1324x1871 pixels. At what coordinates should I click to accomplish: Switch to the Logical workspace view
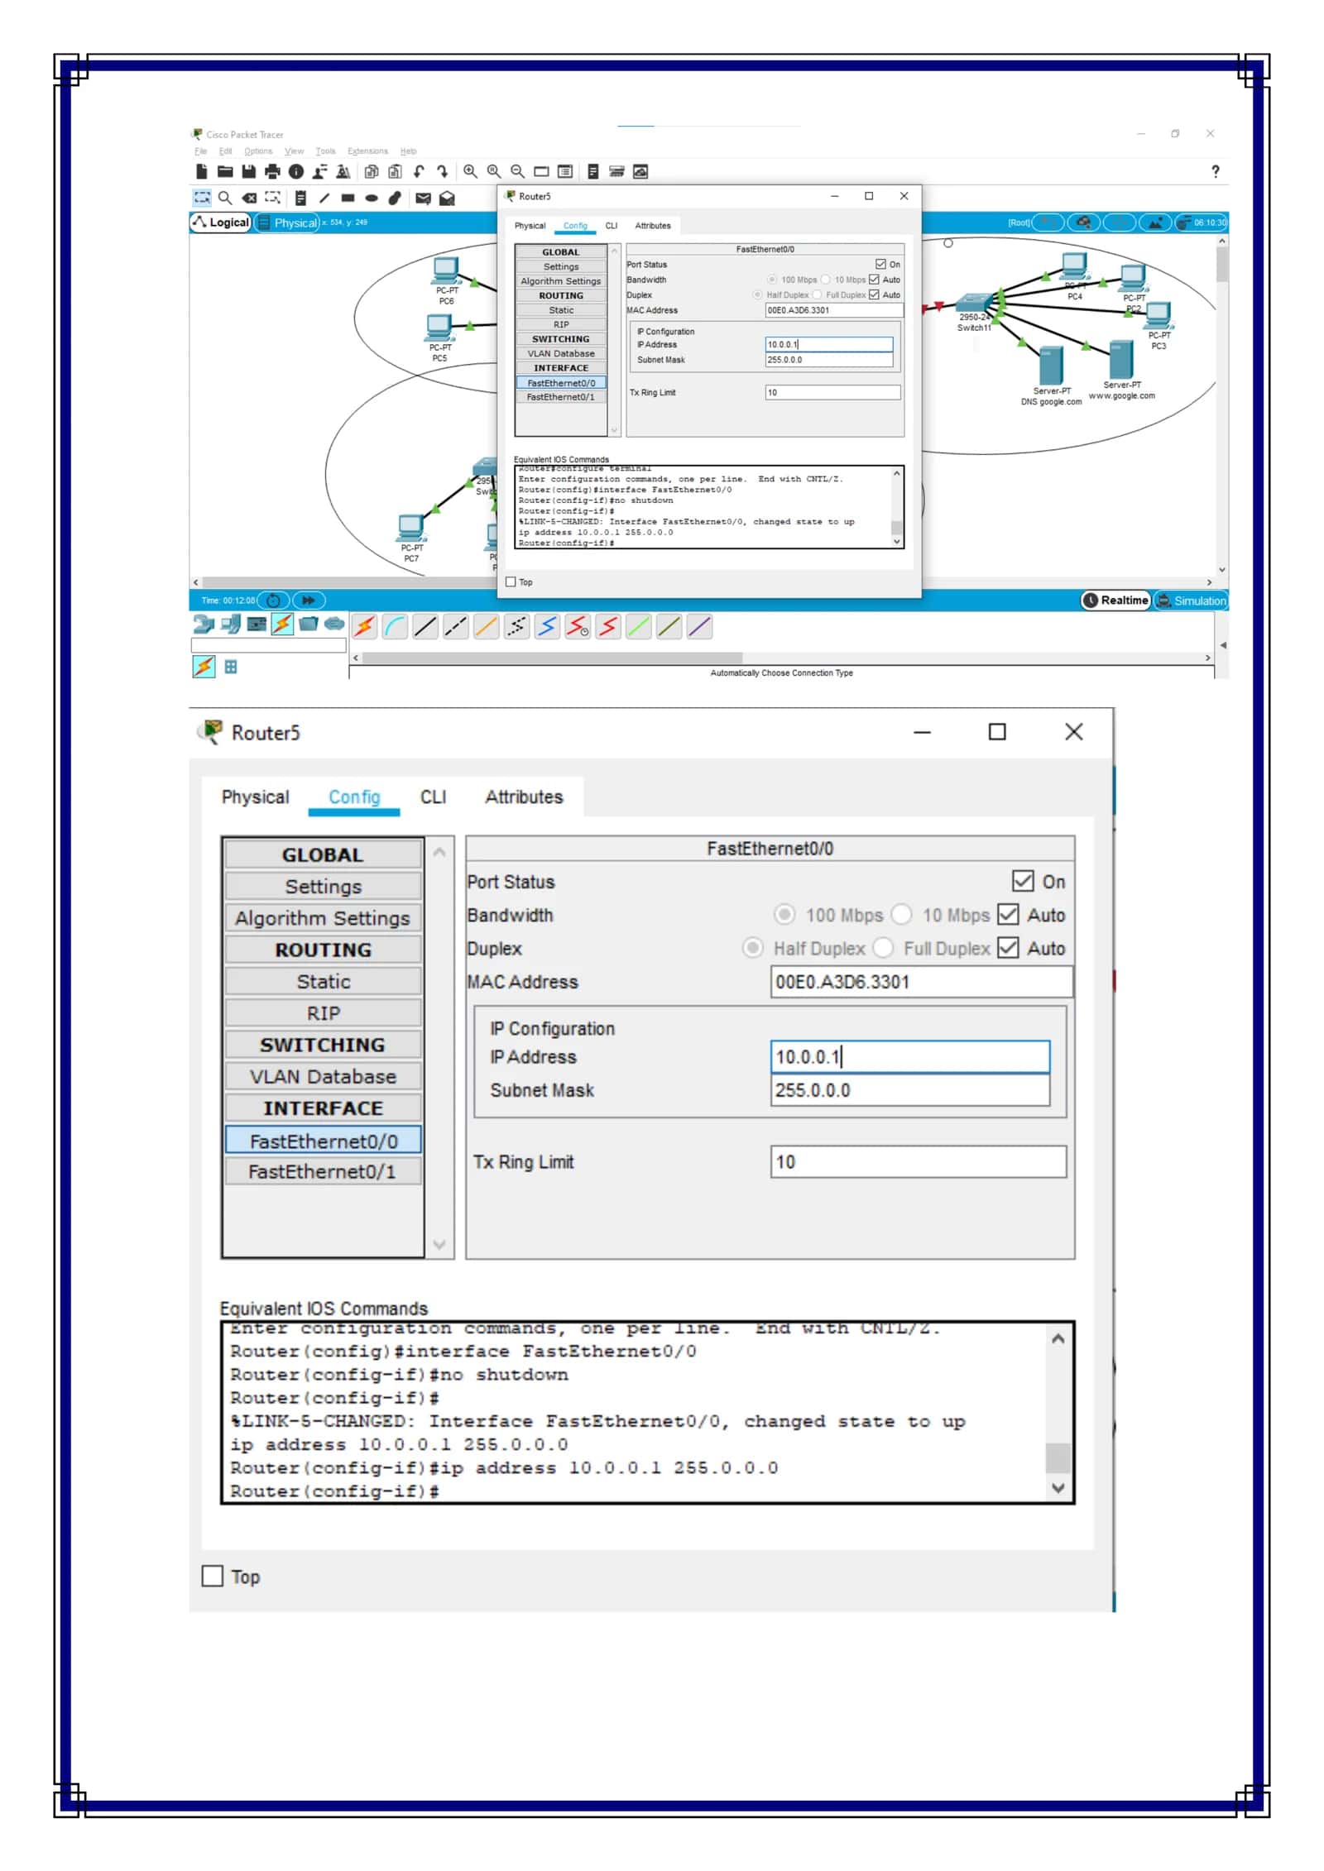point(221,223)
